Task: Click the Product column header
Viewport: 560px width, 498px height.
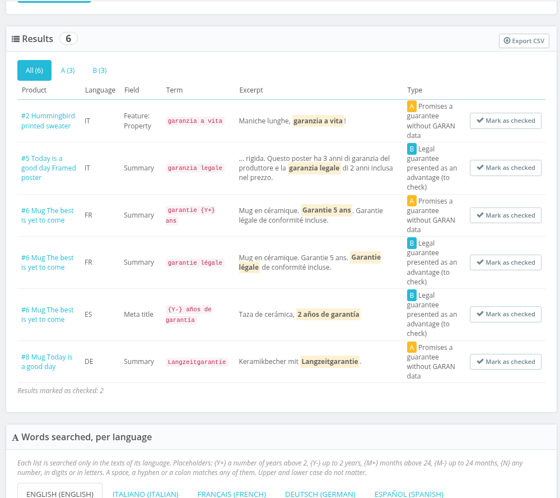Action: [34, 90]
